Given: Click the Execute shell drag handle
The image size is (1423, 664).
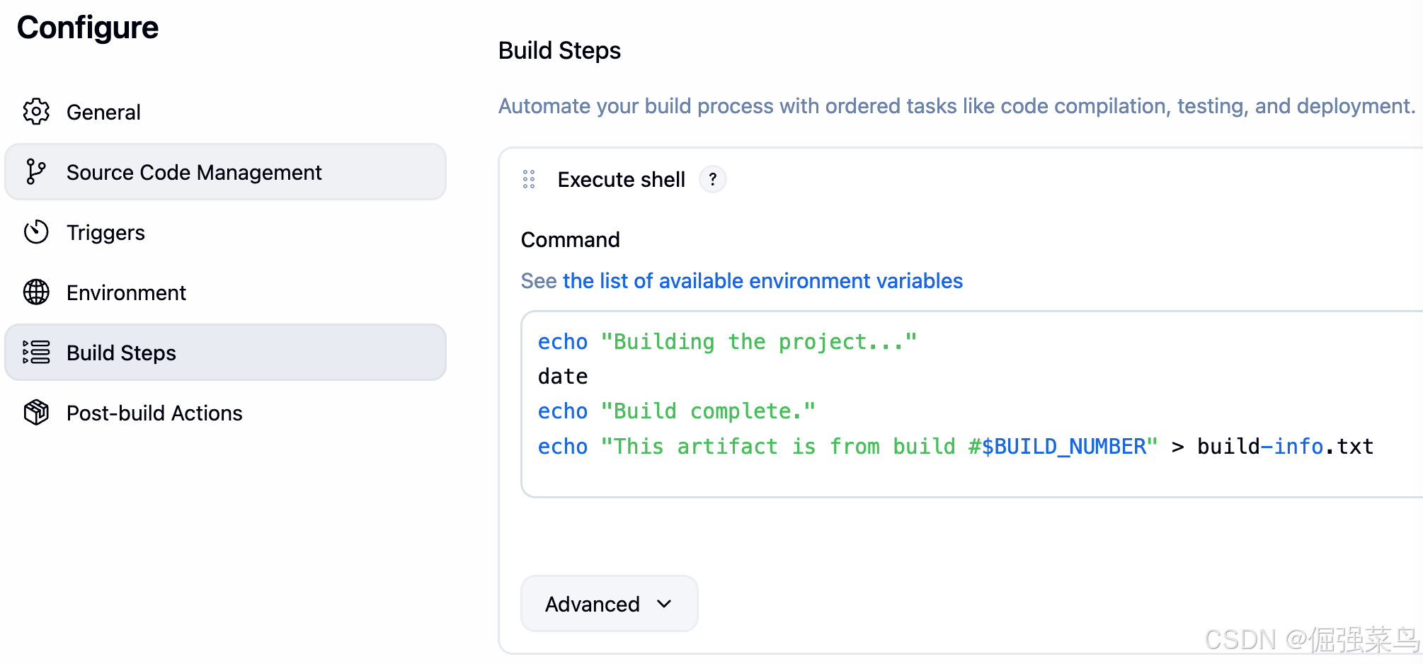Looking at the screenshot, I should click(529, 179).
